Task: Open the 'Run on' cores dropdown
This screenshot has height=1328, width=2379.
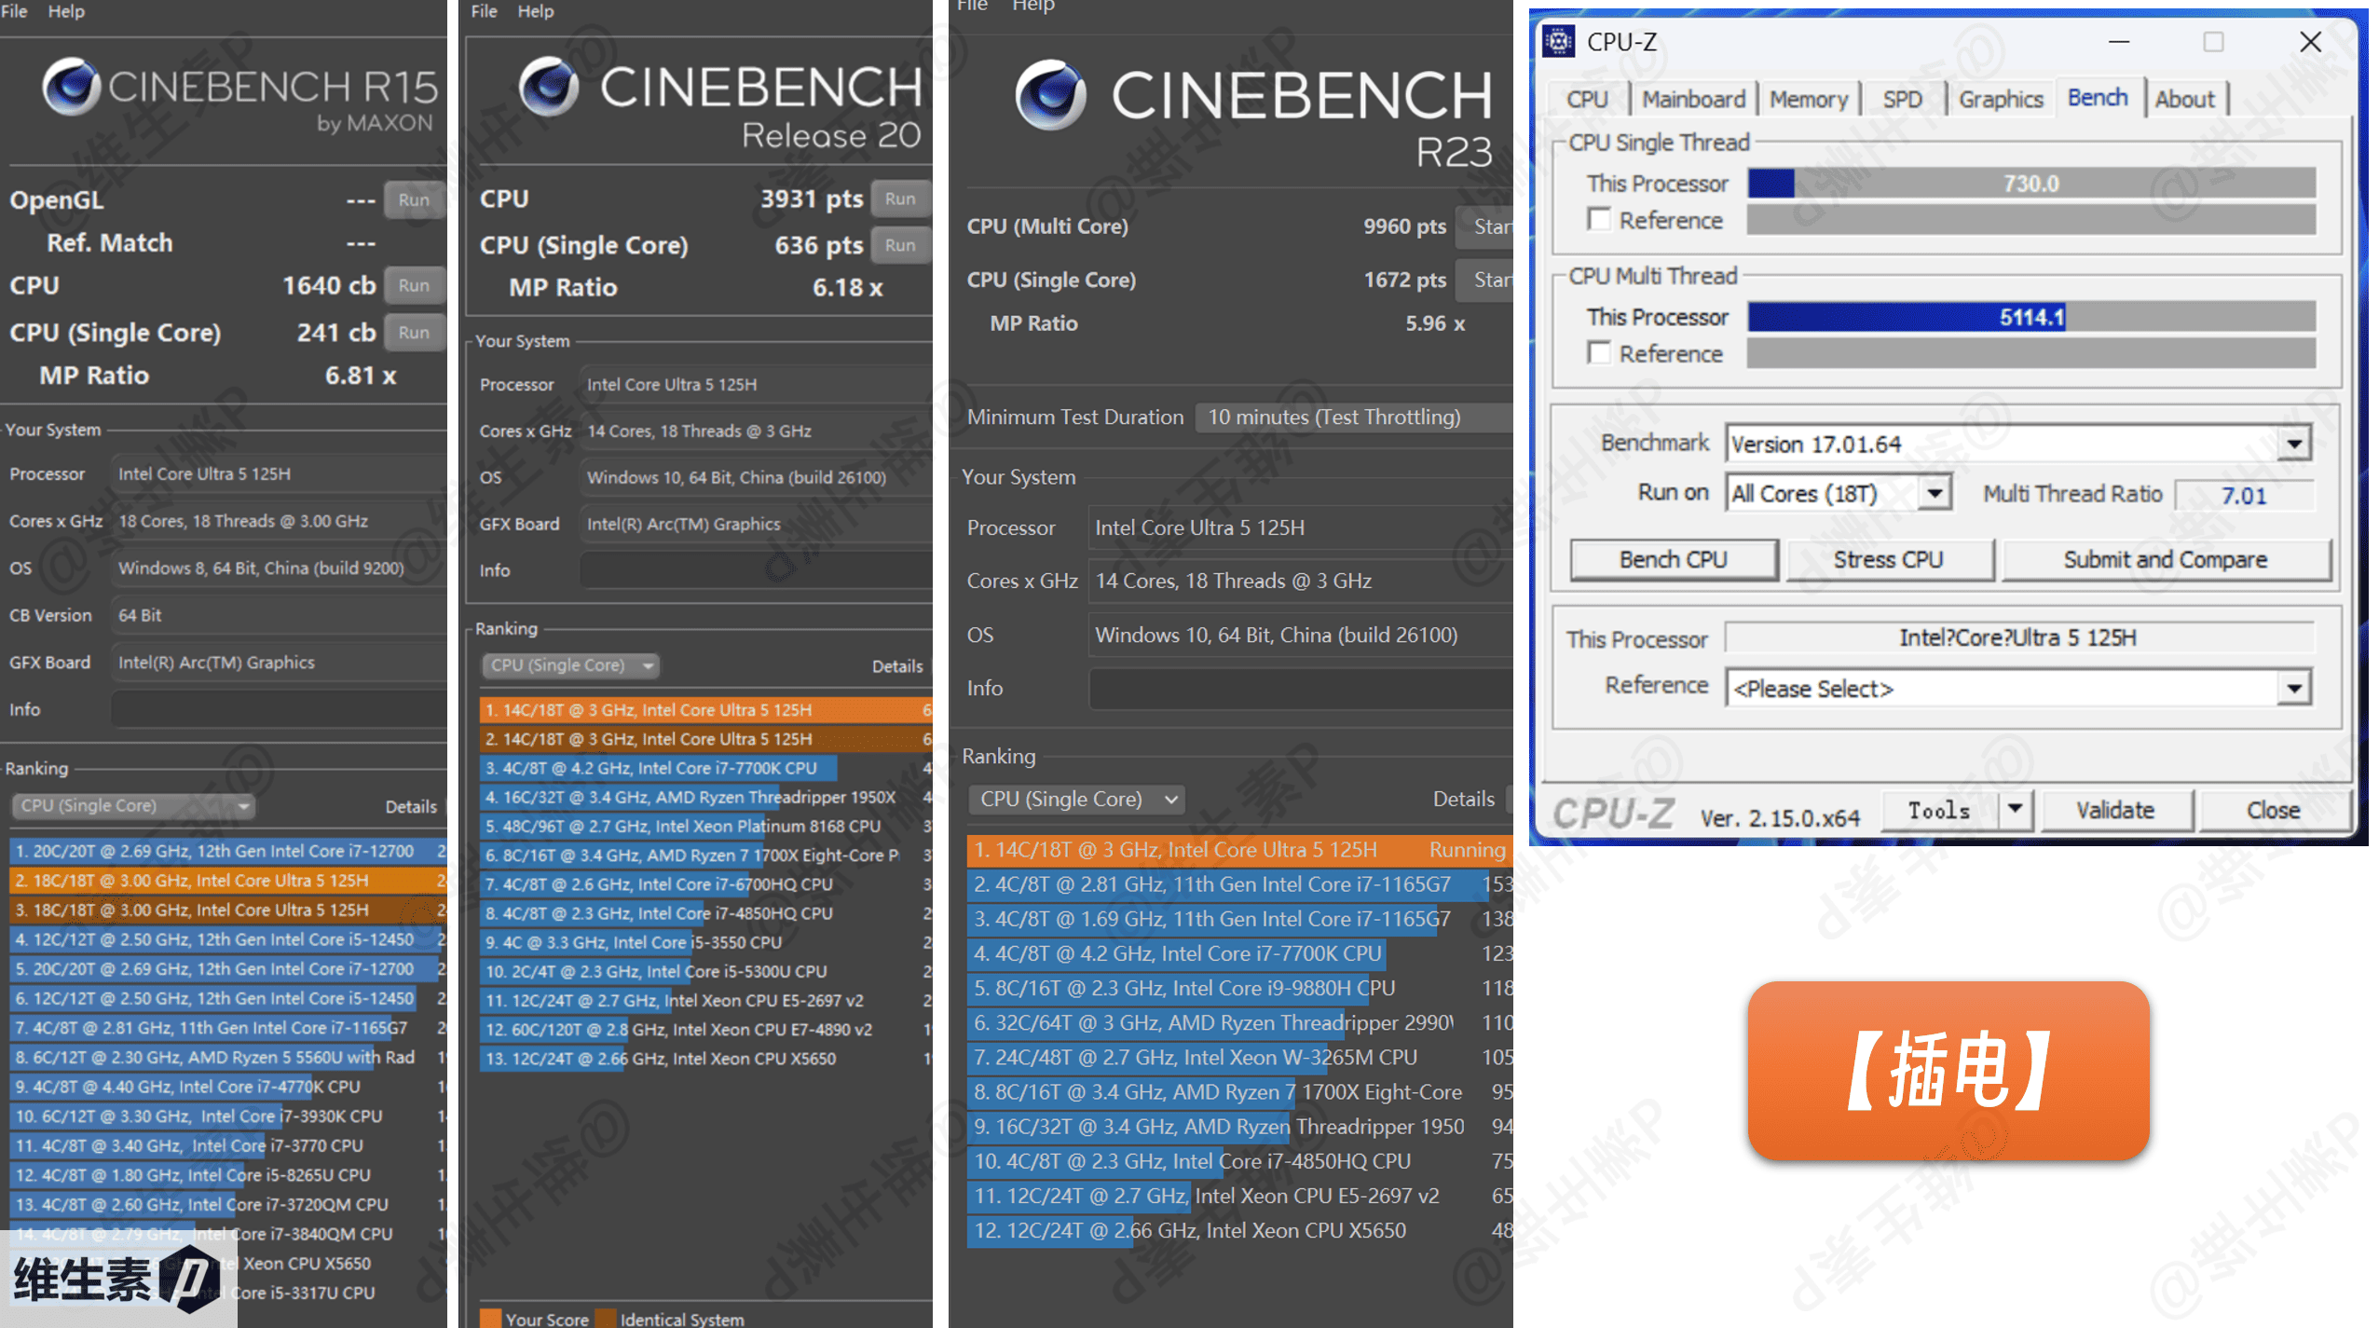Action: 1936,492
